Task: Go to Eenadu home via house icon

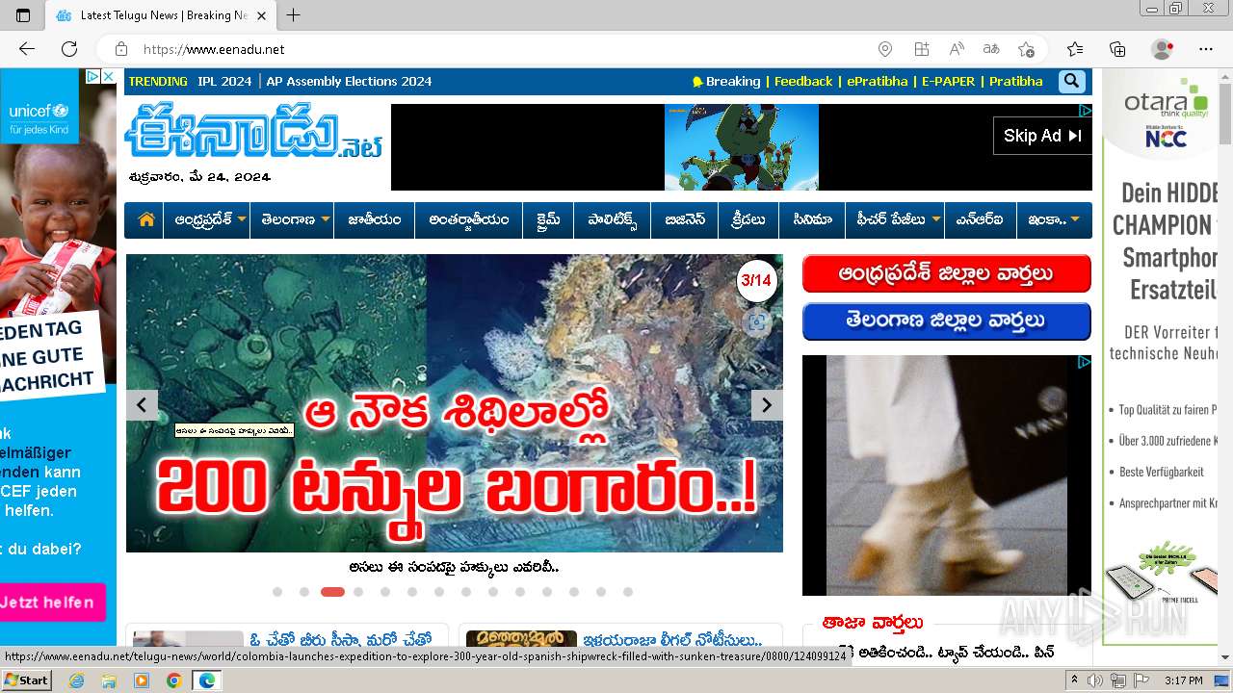Action: coord(146,219)
